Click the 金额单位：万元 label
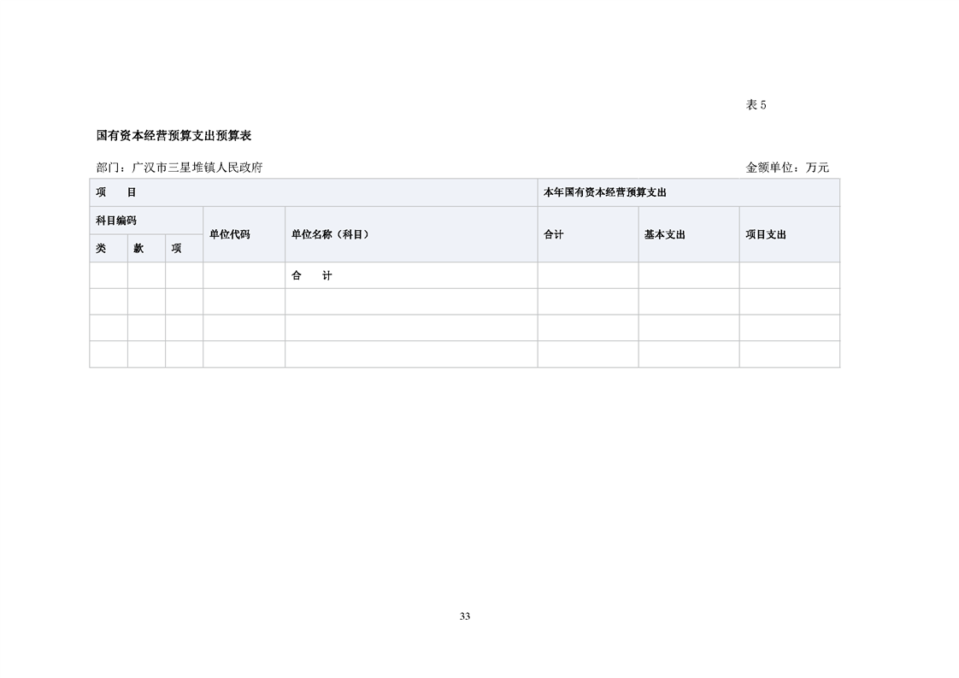 point(787,167)
